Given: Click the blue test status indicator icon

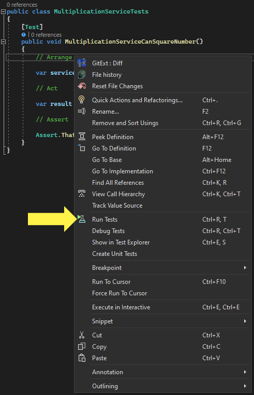Looking at the screenshot, I should (24, 35).
